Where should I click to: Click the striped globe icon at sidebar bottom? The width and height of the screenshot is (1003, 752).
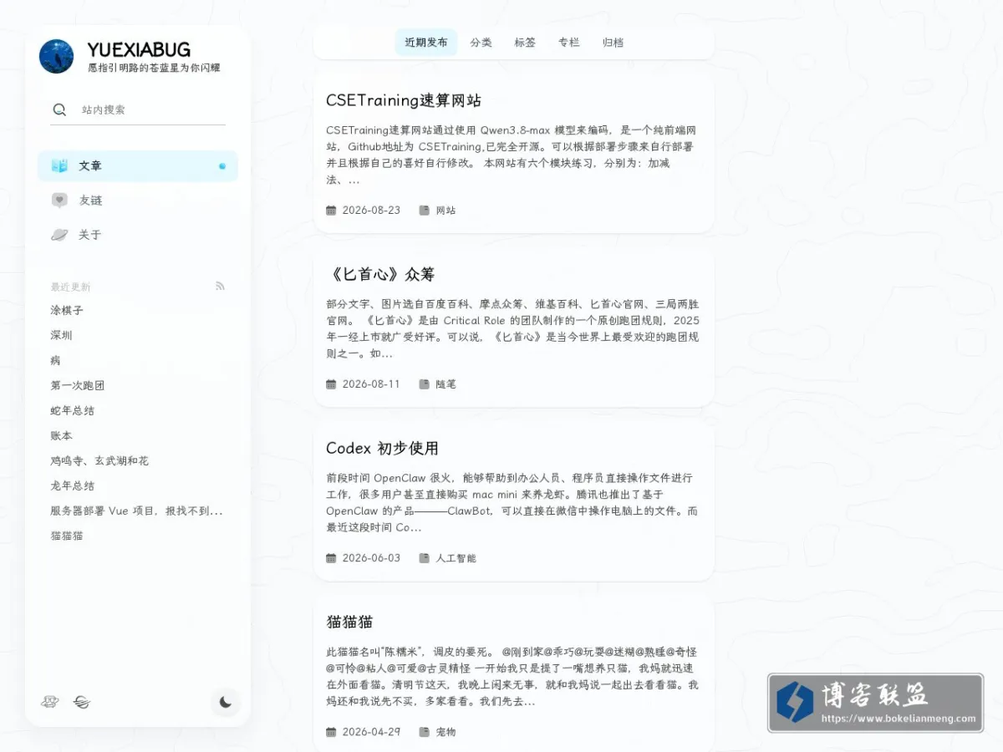click(x=81, y=702)
